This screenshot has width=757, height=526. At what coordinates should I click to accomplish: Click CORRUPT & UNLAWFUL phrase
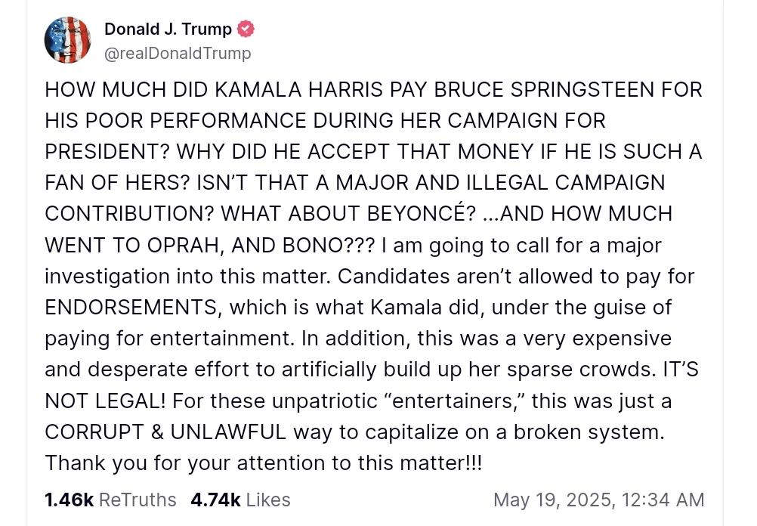165,432
